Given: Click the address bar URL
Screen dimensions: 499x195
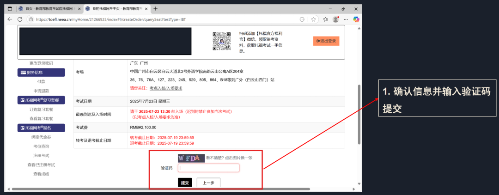Looking at the screenshot, I should click(111, 19).
